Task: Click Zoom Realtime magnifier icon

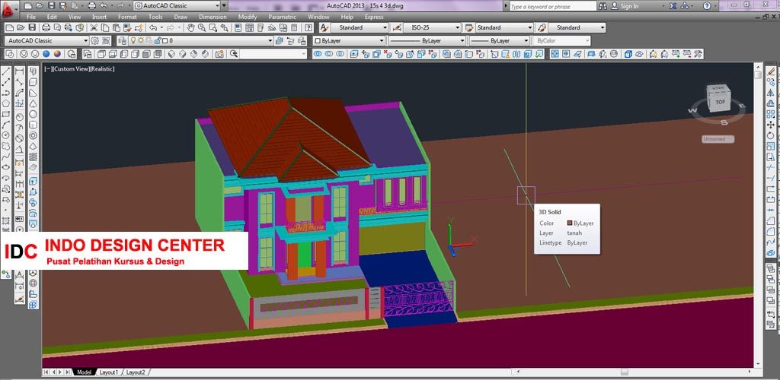Action: click(202, 28)
